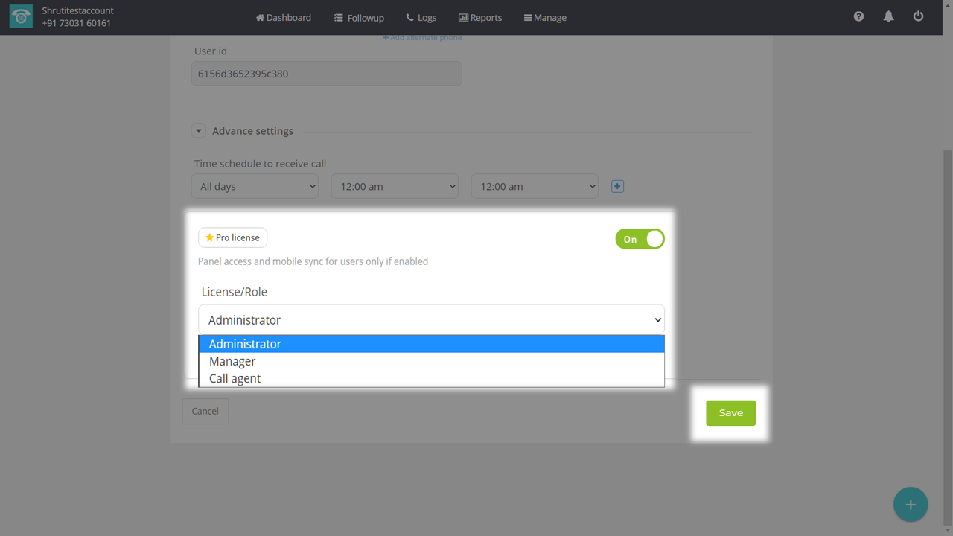Open the notifications bell icon
Screen dimensions: 953x536
click(888, 16)
